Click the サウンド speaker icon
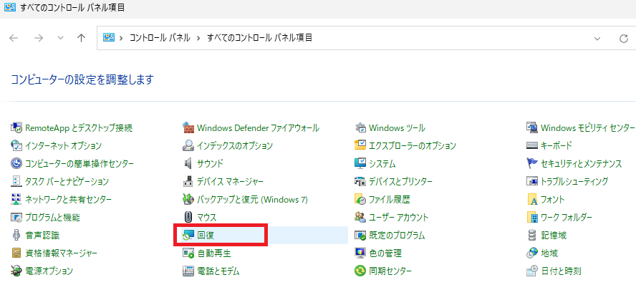 click(x=188, y=163)
